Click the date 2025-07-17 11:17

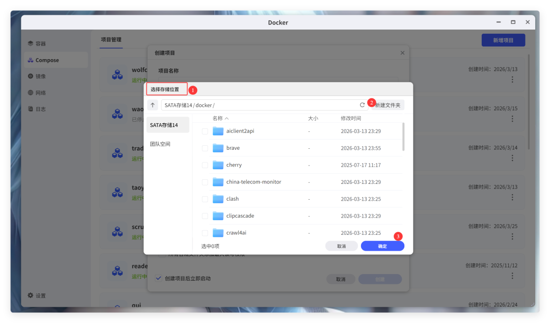click(361, 165)
